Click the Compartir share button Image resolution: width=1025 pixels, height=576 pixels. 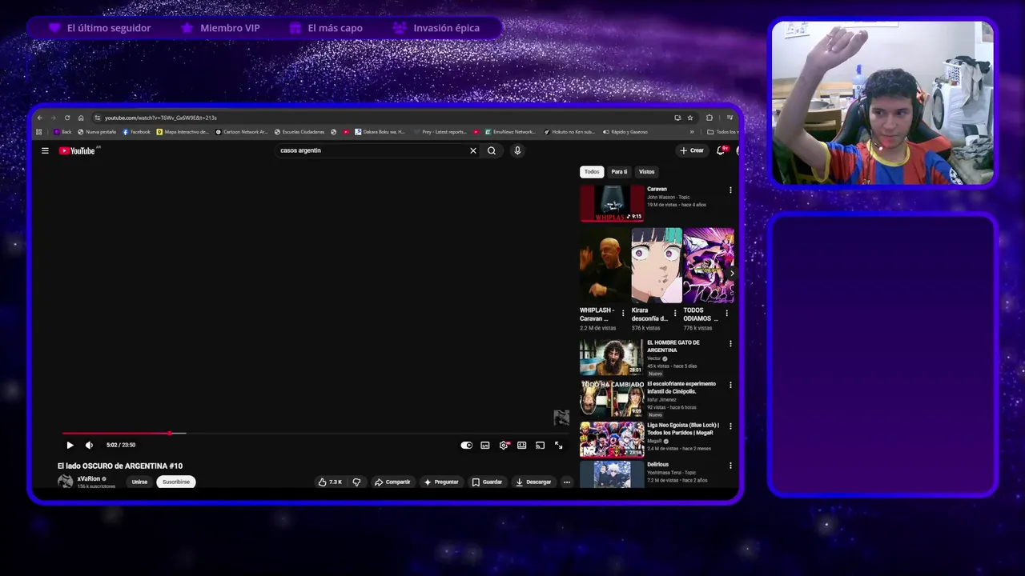(x=392, y=482)
